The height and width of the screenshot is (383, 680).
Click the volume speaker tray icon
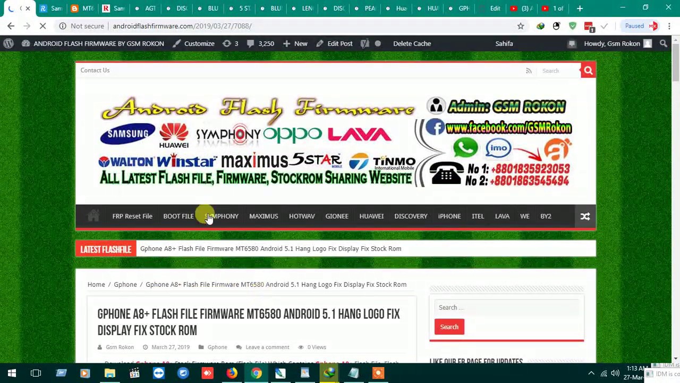tap(615, 373)
